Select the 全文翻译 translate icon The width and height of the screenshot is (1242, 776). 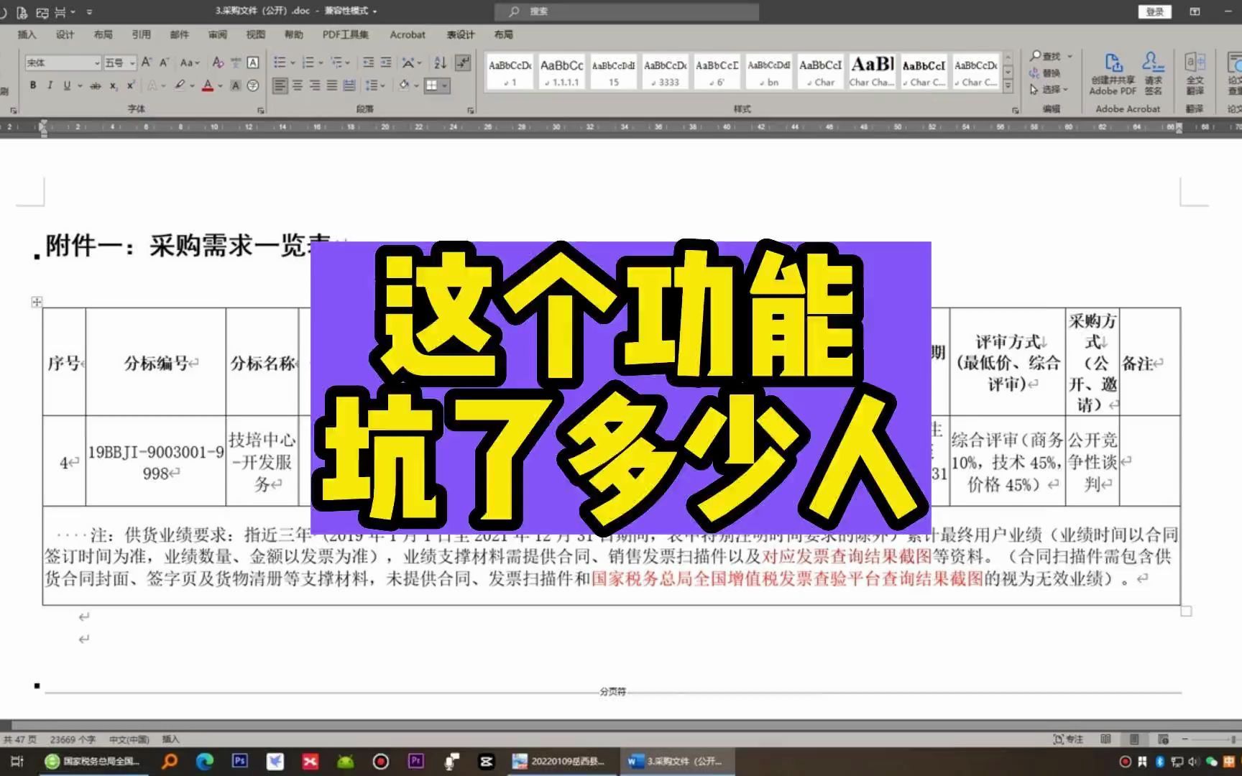pos(1195,72)
